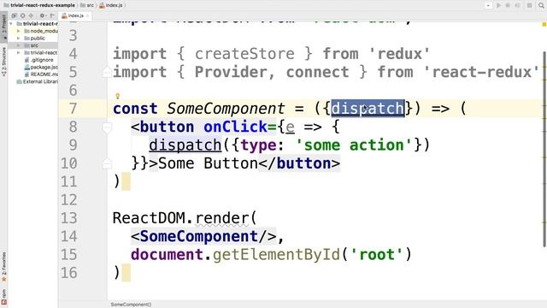Click 'Some Button' text on line 10
The height and width of the screenshot is (308, 547).
point(208,163)
